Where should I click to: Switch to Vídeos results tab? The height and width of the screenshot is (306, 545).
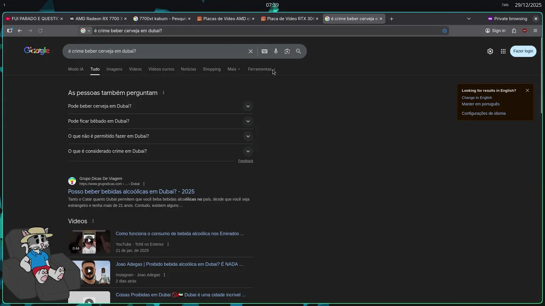[135, 69]
